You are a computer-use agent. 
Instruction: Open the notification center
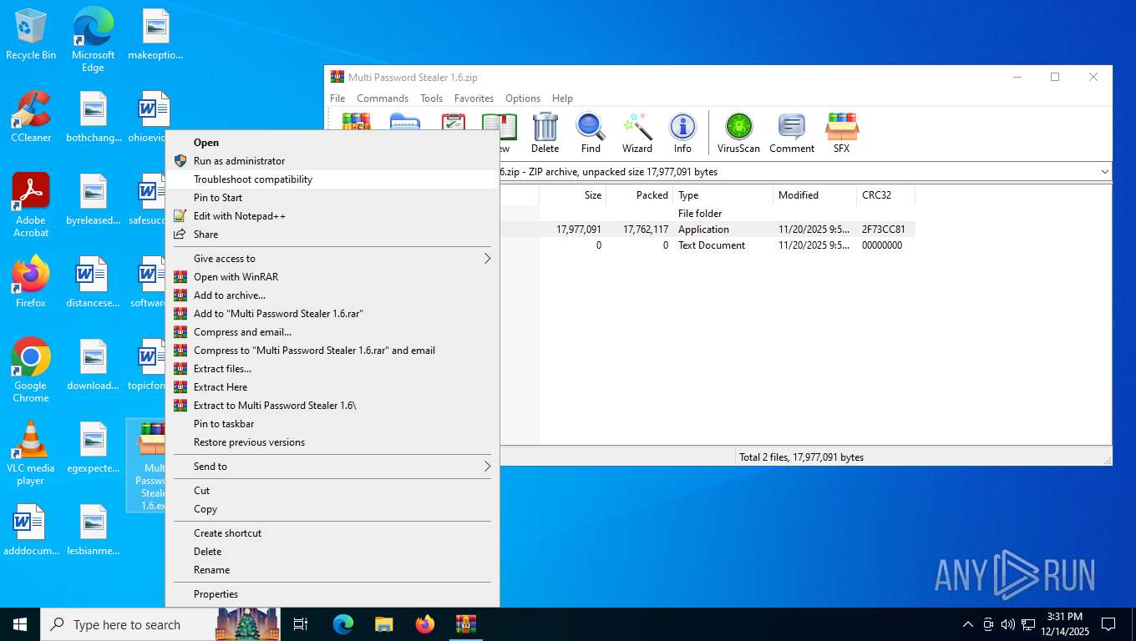(1108, 624)
